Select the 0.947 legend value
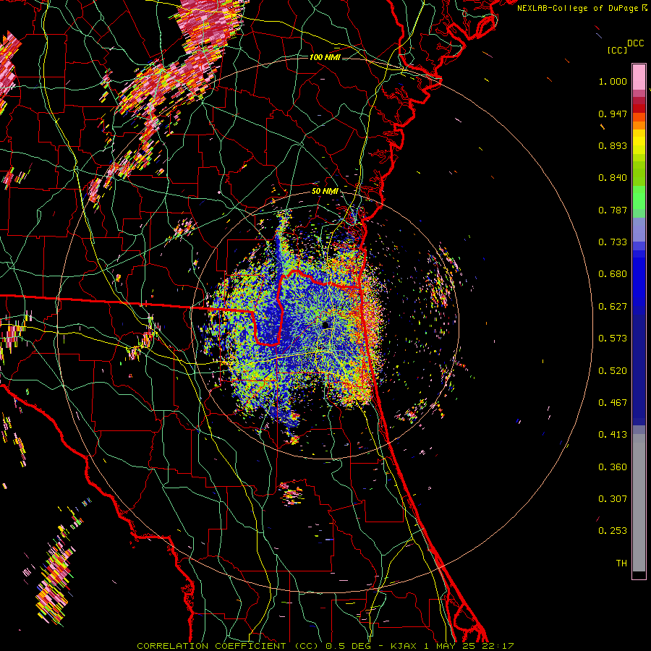This screenshot has height=651, width=651. tap(613, 114)
